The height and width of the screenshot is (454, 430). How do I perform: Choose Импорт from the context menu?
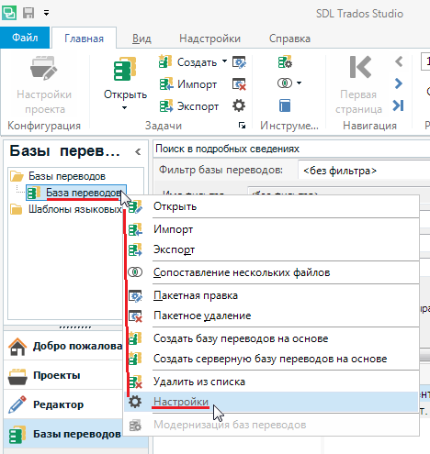pos(271,229)
